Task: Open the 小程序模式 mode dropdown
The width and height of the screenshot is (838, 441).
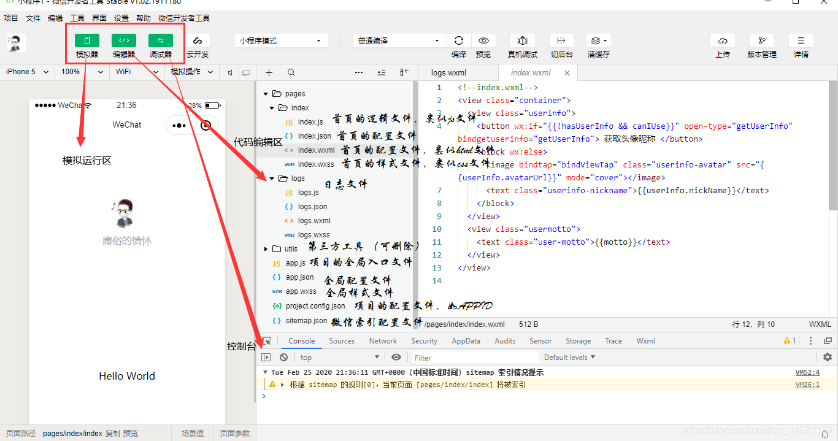Action: (281, 40)
